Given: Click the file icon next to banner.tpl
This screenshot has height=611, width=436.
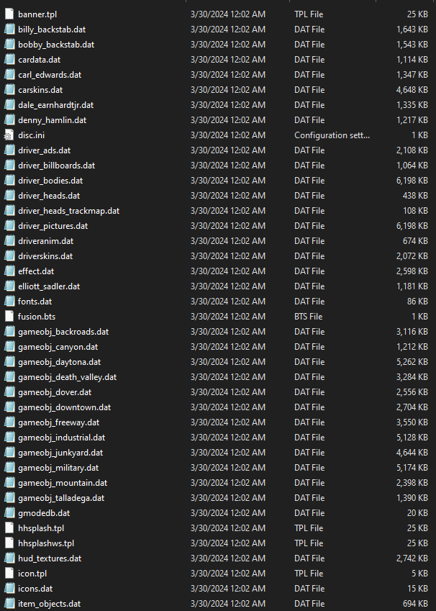Looking at the screenshot, I should (9, 14).
